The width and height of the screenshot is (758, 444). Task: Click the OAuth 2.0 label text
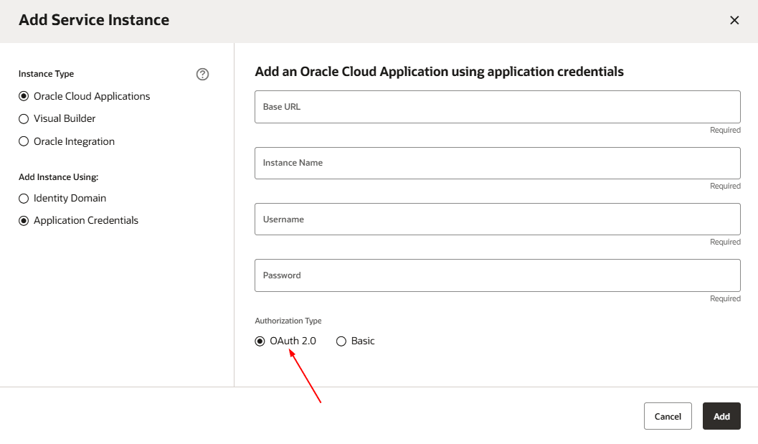[294, 341]
